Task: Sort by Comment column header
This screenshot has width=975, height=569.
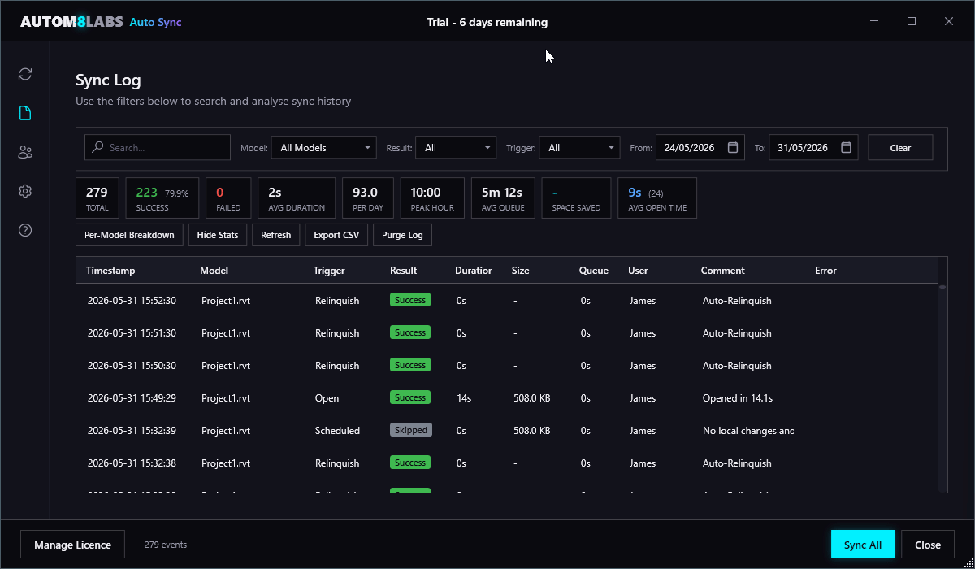Action: pyautogui.click(x=722, y=271)
